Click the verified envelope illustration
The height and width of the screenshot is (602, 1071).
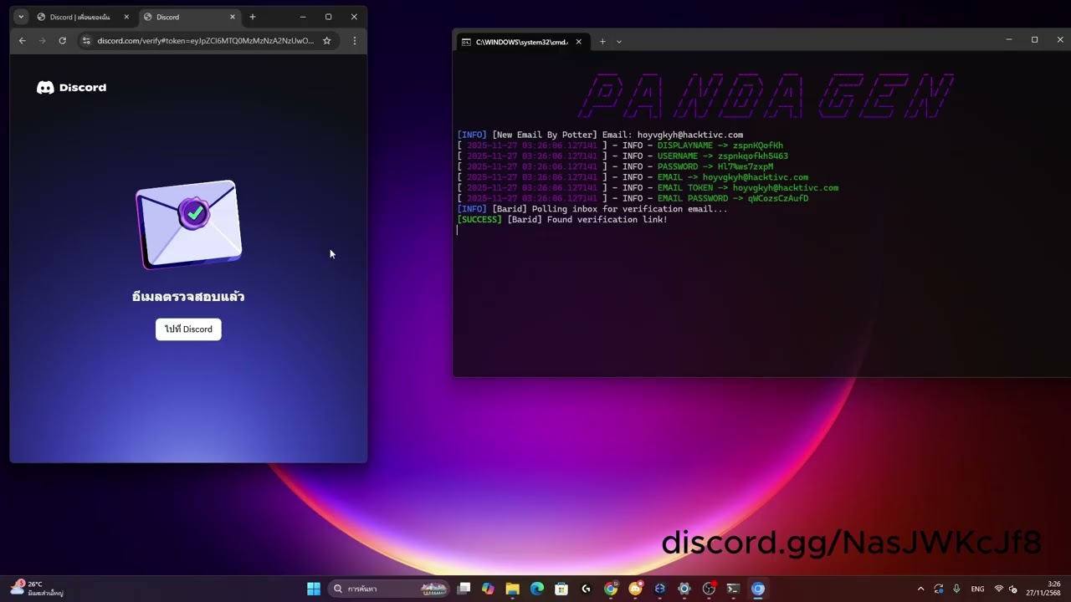click(189, 224)
